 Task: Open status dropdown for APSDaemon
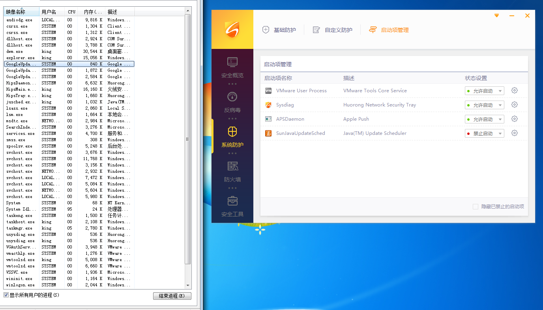[x=484, y=120]
